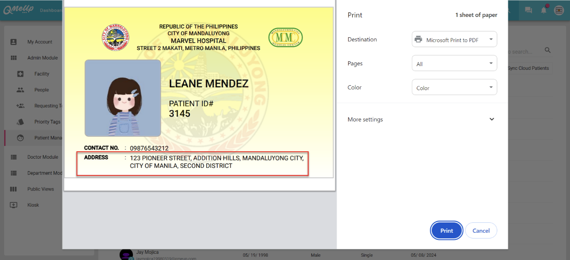Open the chat messages icon
This screenshot has height=260, width=570.
point(529,10)
